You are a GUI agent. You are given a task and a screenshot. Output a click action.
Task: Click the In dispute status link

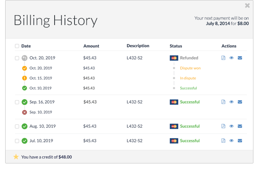tap(188, 78)
